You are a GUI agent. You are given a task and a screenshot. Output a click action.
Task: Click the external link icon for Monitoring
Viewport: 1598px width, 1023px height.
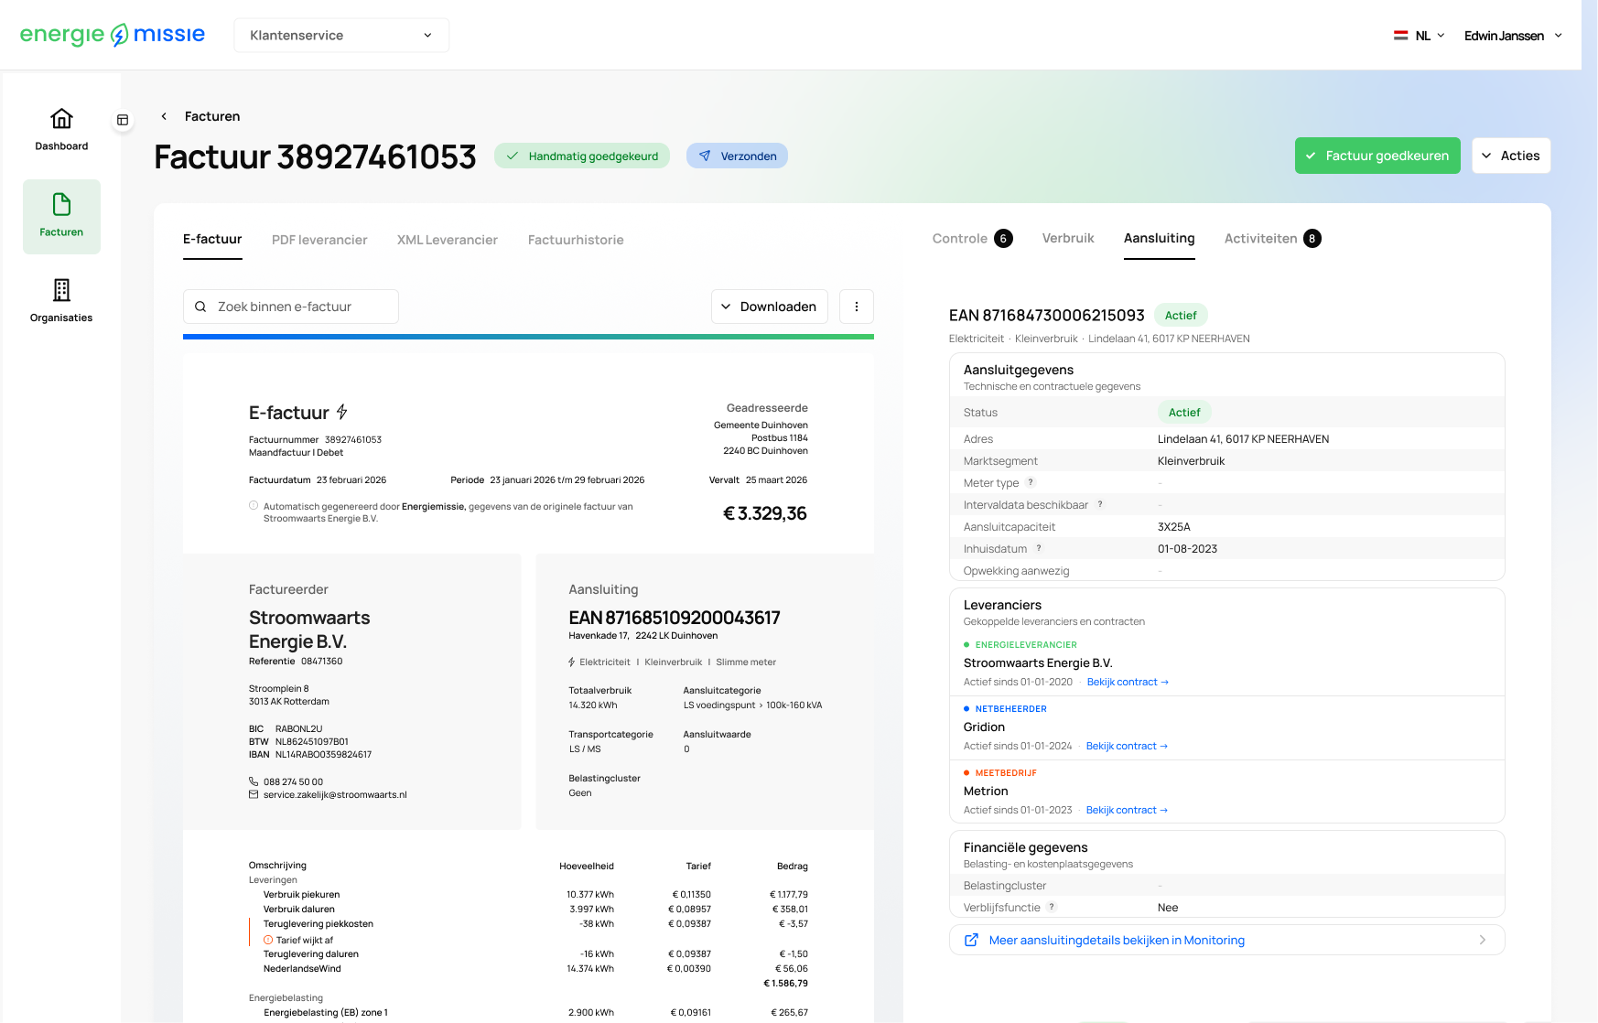(x=972, y=940)
